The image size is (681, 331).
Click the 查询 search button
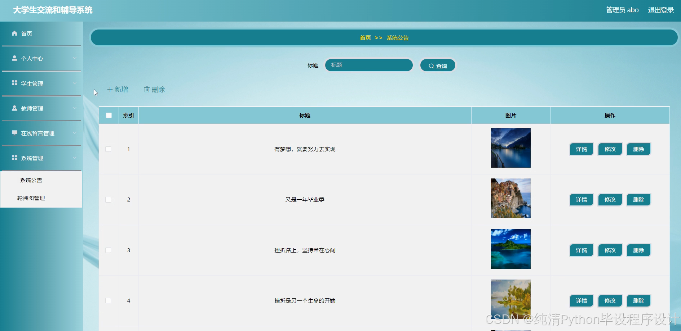point(438,65)
